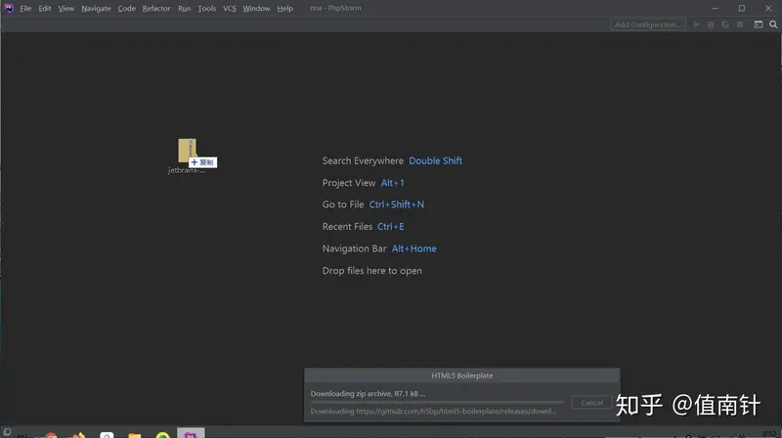Open the View menu
This screenshot has width=782, height=438.
coord(65,9)
